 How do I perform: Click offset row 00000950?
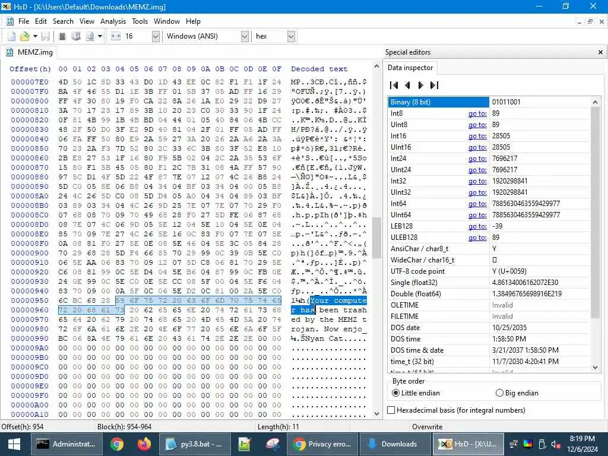click(x=30, y=300)
